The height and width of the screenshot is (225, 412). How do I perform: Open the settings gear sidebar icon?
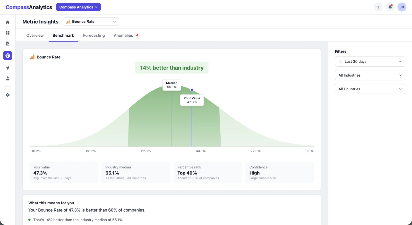(8, 95)
